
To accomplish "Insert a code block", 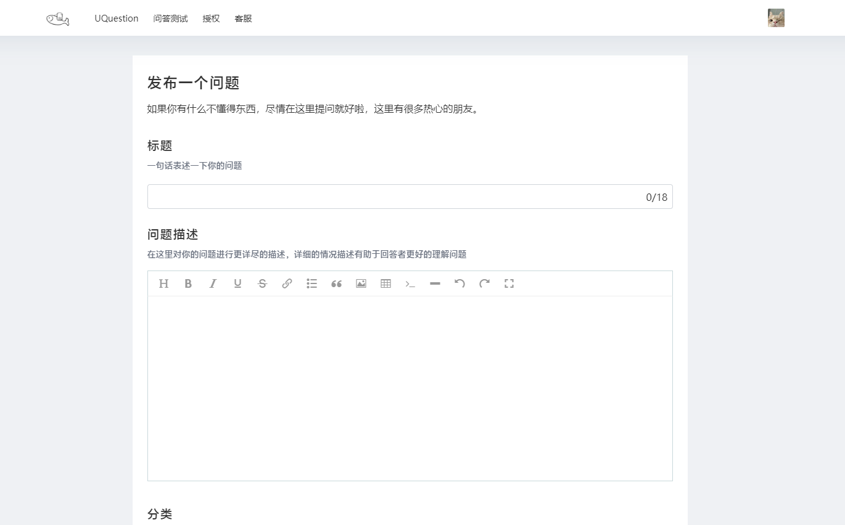I will 410,283.
